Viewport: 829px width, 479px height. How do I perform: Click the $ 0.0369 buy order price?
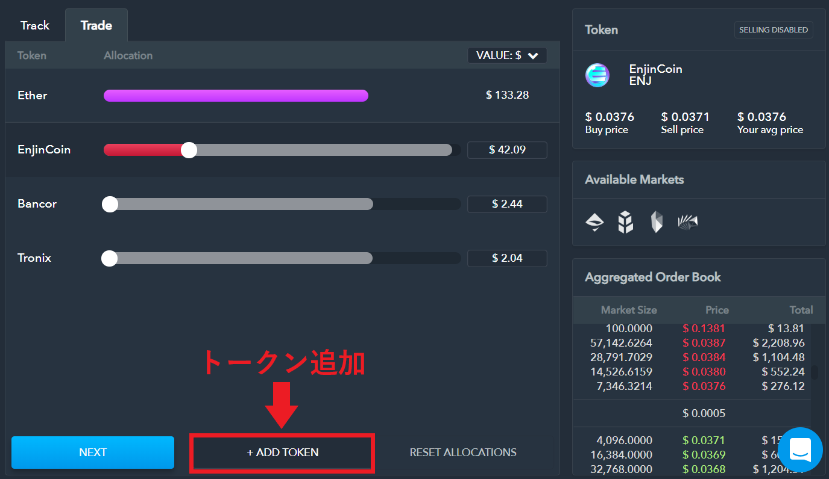click(x=704, y=455)
